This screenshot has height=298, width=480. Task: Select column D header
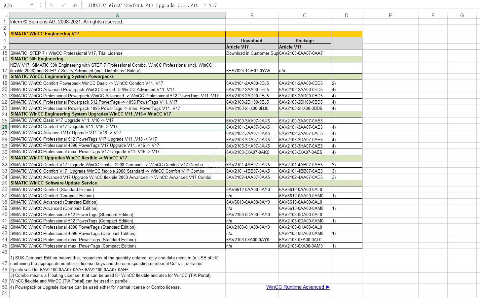347,15
